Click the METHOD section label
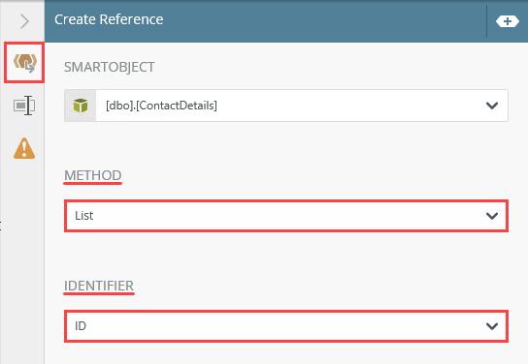This screenshot has height=364, width=528. [x=92, y=175]
